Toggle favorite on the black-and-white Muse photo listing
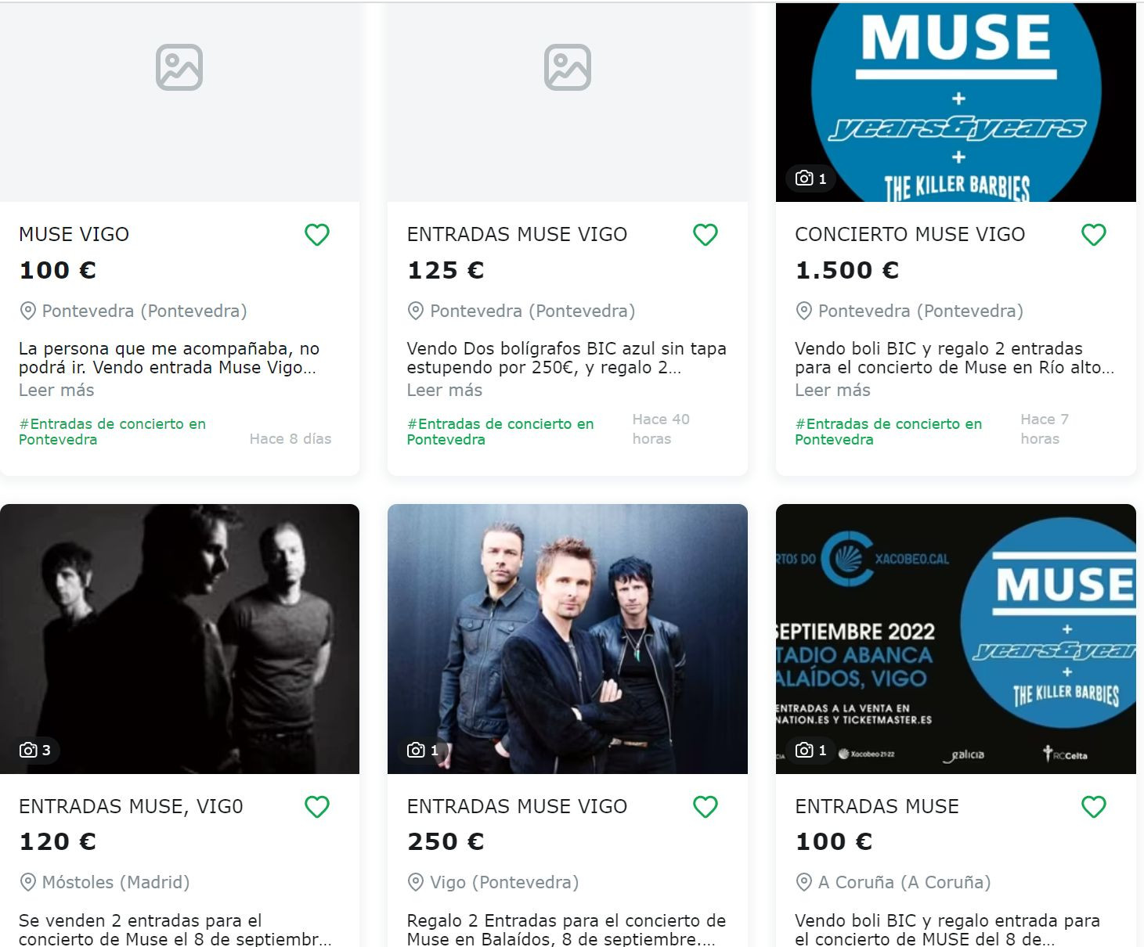The height and width of the screenshot is (947, 1144). click(316, 806)
